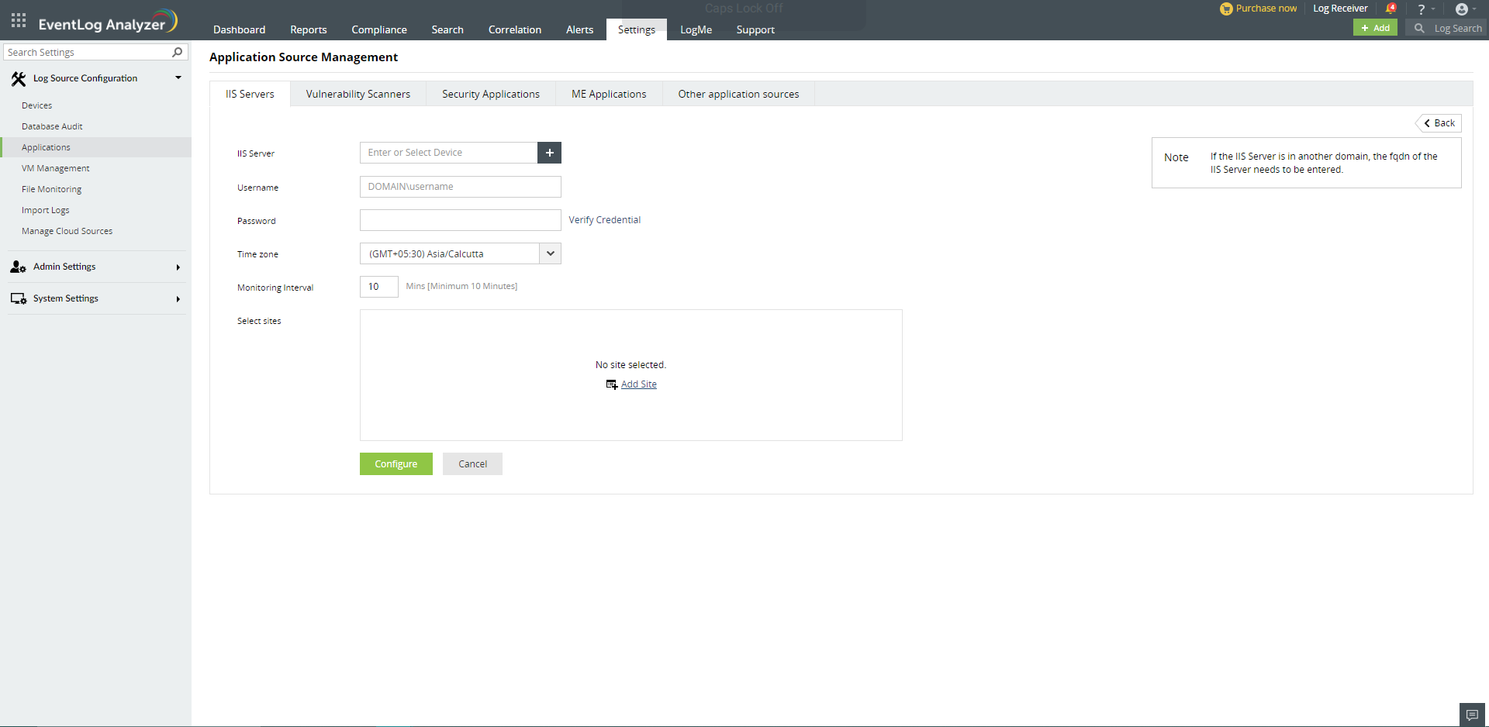Click the Log Source Configuration wrench icon
The height and width of the screenshot is (727, 1489).
pyautogui.click(x=18, y=78)
